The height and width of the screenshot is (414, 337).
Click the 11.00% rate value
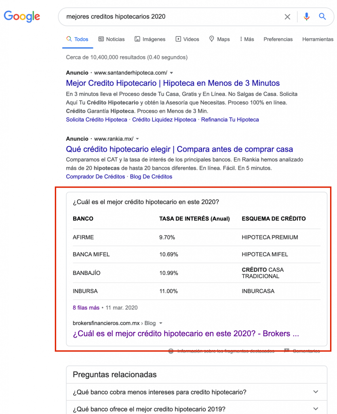click(168, 291)
